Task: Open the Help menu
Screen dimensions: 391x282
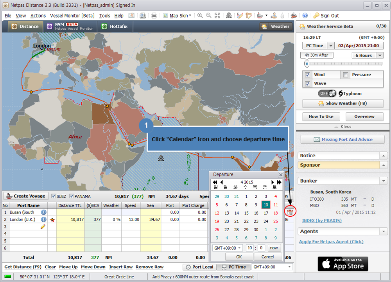Action: point(119,16)
